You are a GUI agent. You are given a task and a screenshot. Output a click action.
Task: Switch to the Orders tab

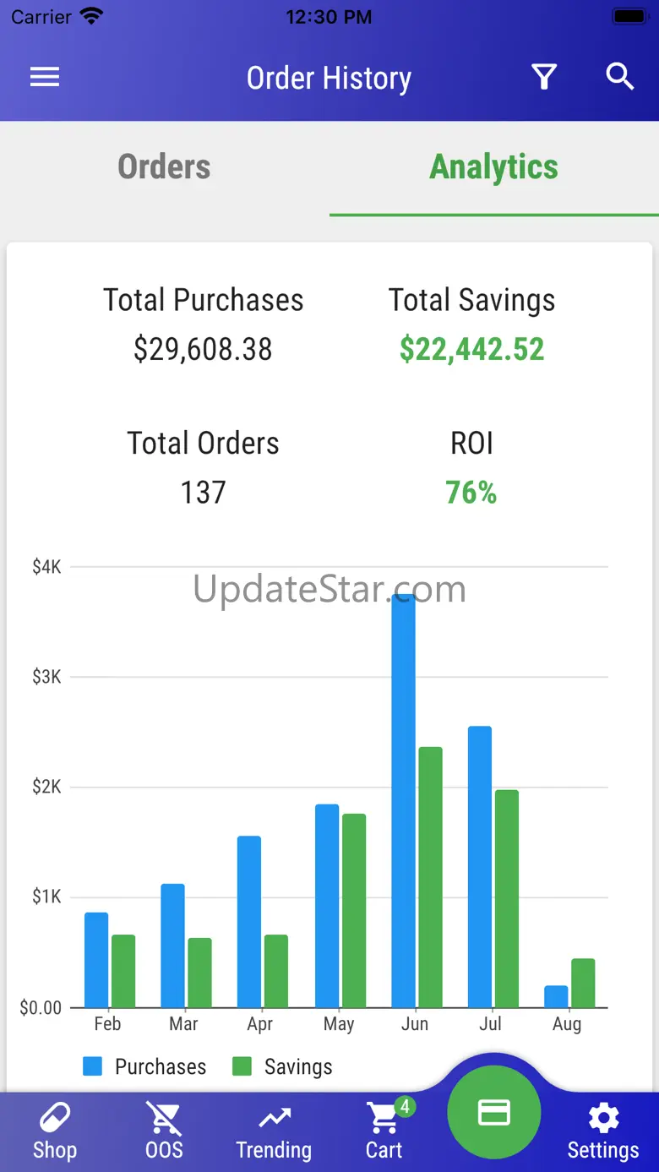point(164,167)
